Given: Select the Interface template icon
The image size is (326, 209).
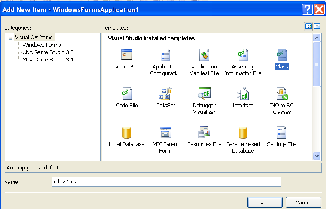Looking at the screenshot, I should point(243,94).
